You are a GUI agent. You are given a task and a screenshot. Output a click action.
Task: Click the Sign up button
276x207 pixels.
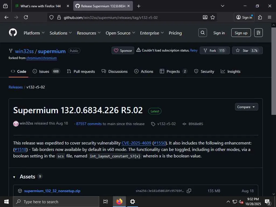pos(241,33)
